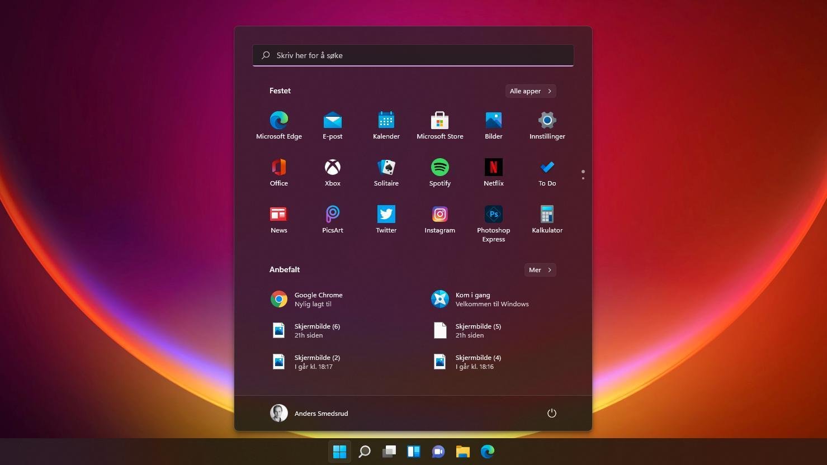
Task: Launch the Bilder photos app
Action: [494, 125]
